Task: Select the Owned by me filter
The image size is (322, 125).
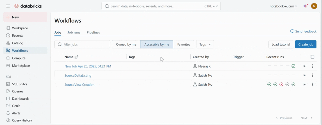Action: [126, 44]
